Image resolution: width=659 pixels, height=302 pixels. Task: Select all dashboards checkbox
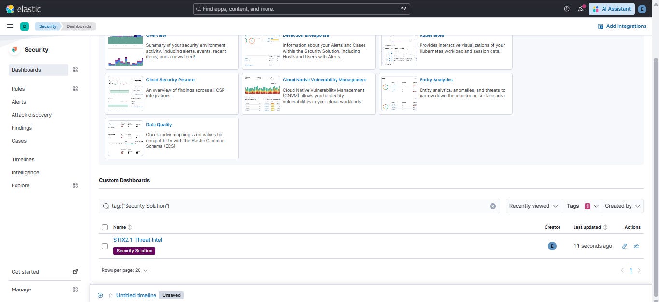pos(105,227)
